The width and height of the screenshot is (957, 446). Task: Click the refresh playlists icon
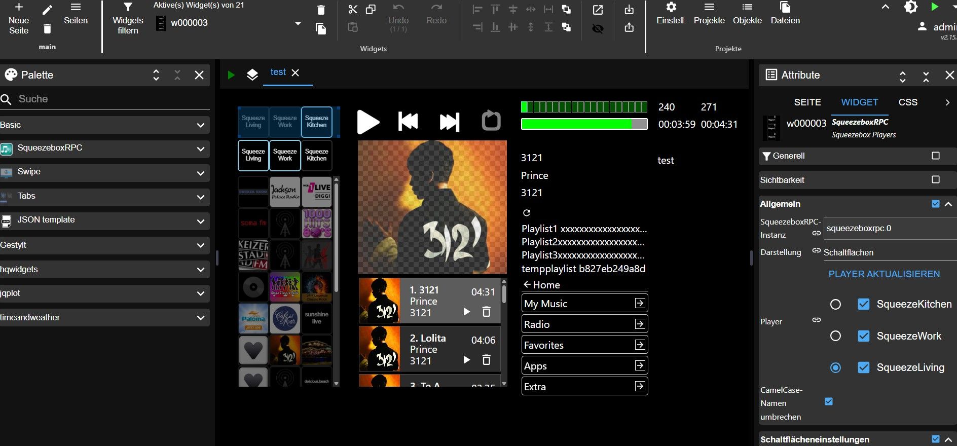point(527,213)
